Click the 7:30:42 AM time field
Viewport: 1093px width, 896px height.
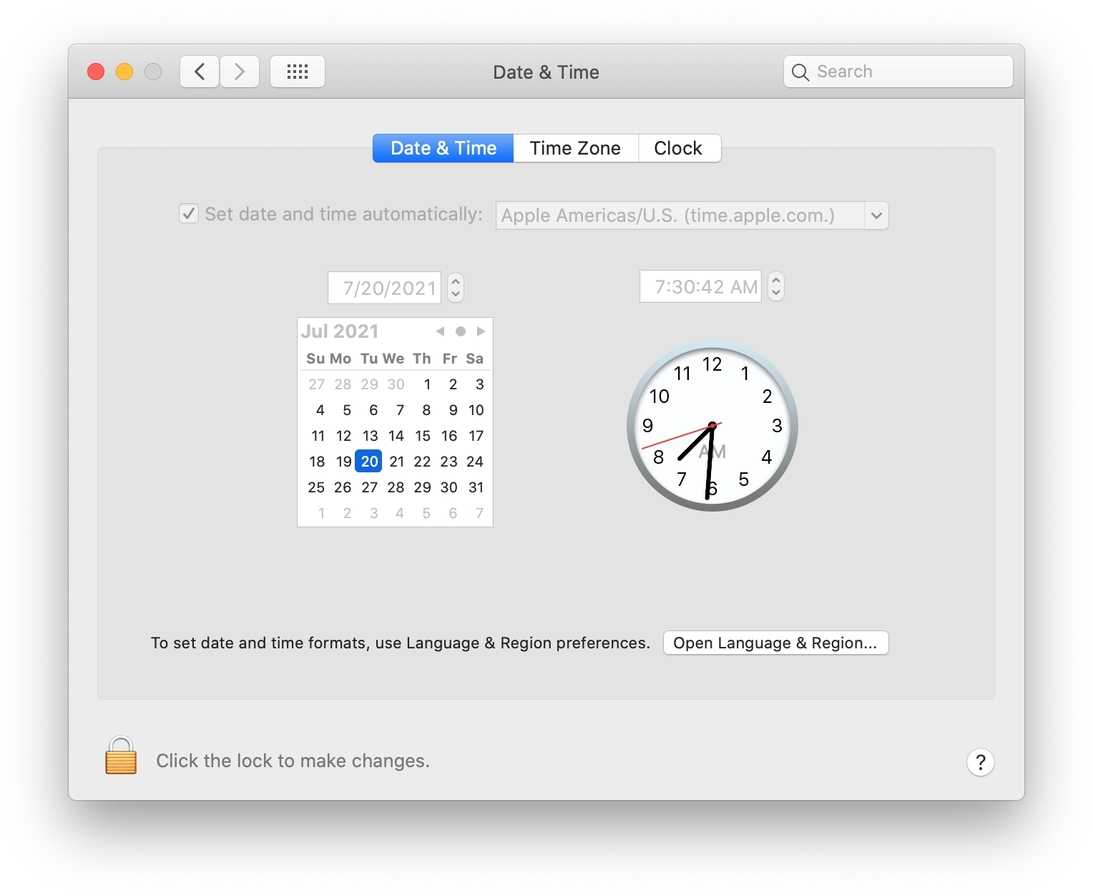[x=701, y=286]
